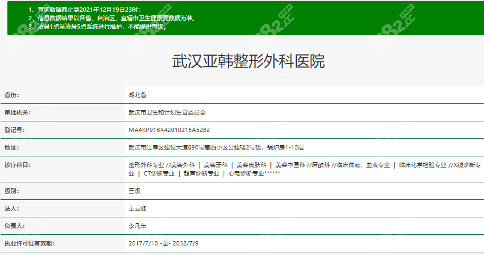Select 临床化学检验专业 in the departments list
Viewport: 484px width, 255px height.
(x=423, y=165)
